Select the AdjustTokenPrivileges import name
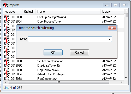The image size is (131, 94). [51, 74]
